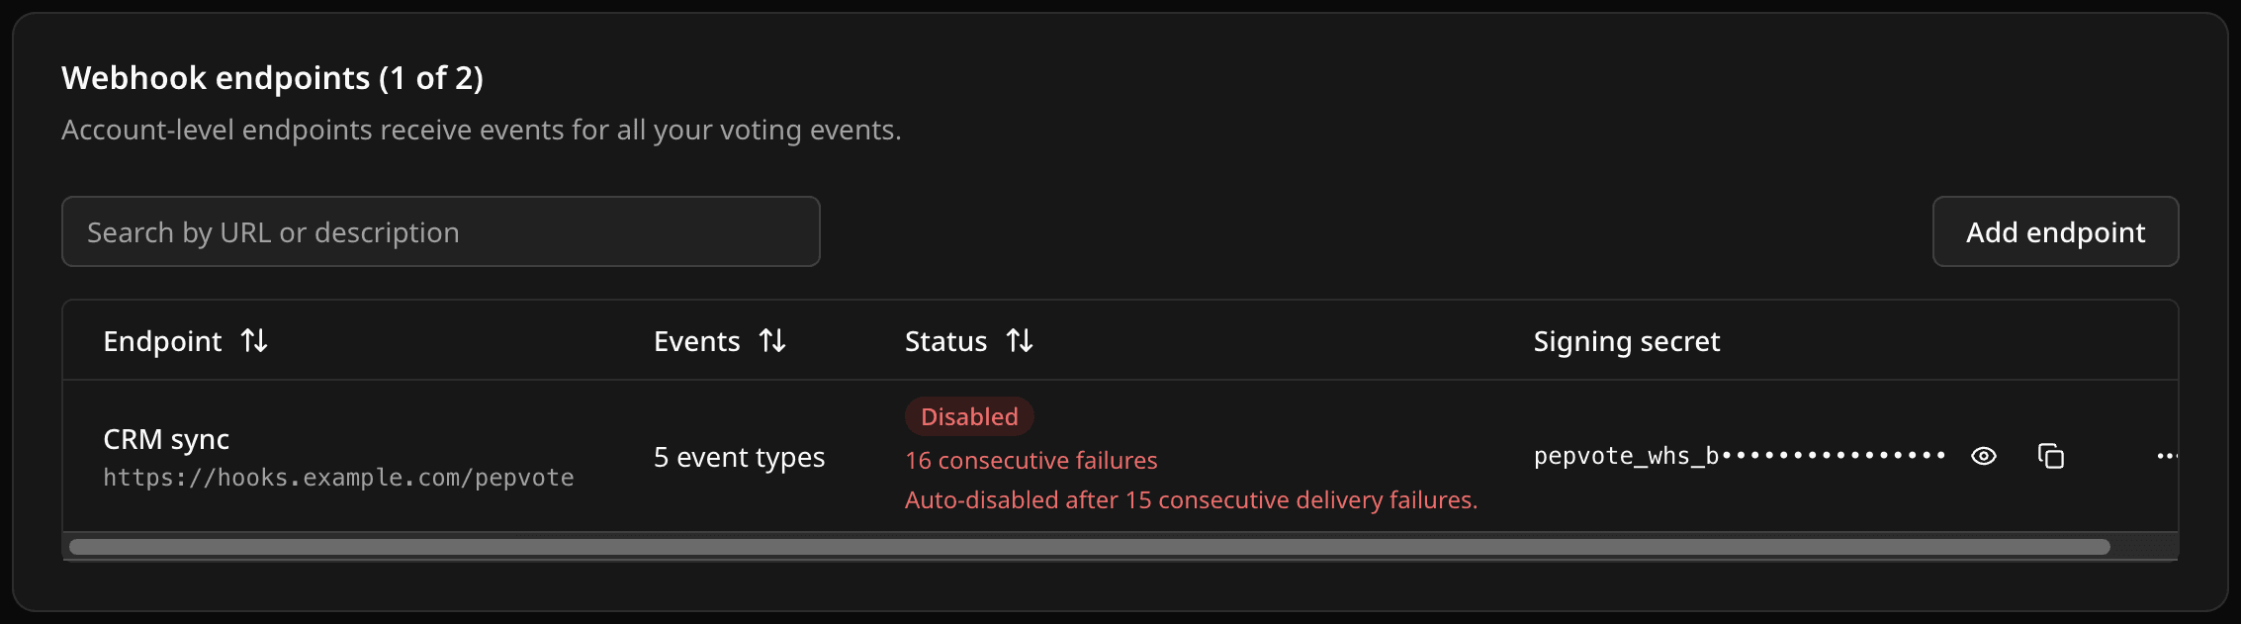Click the sort arrows beside Status
The height and width of the screenshot is (624, 2241).
click(x=1020, y=341)
